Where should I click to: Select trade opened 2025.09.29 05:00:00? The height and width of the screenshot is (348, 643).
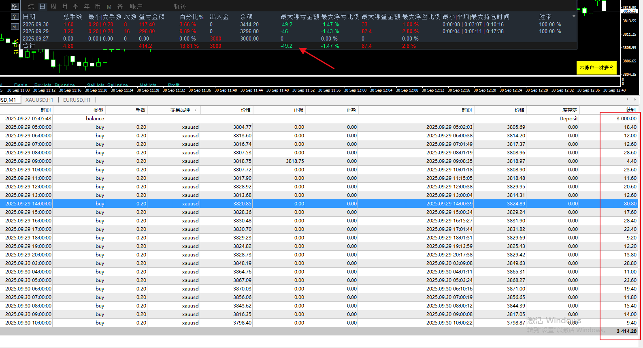[319, 127]
